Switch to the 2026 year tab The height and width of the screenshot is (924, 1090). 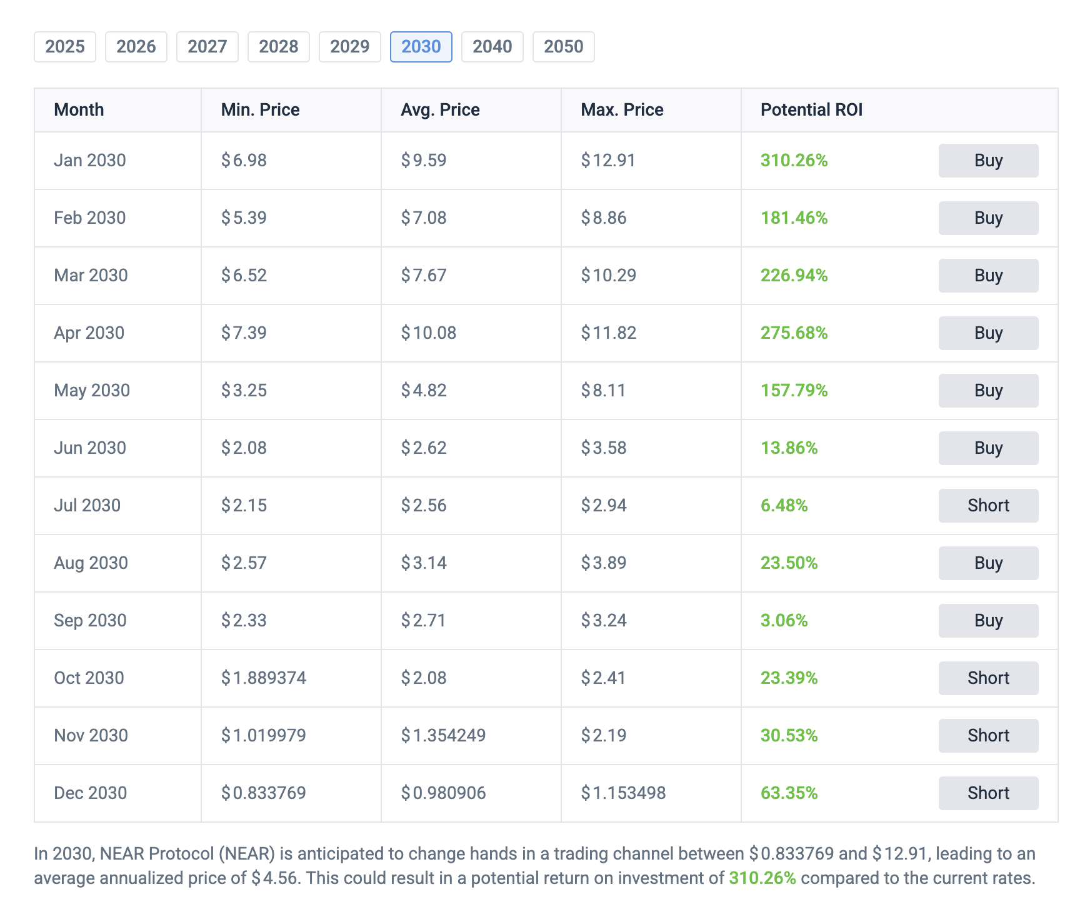tap(136, 47)
